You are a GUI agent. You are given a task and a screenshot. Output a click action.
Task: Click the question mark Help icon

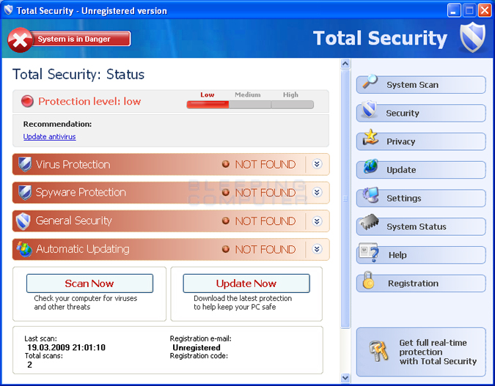click(x=369, y=252)
